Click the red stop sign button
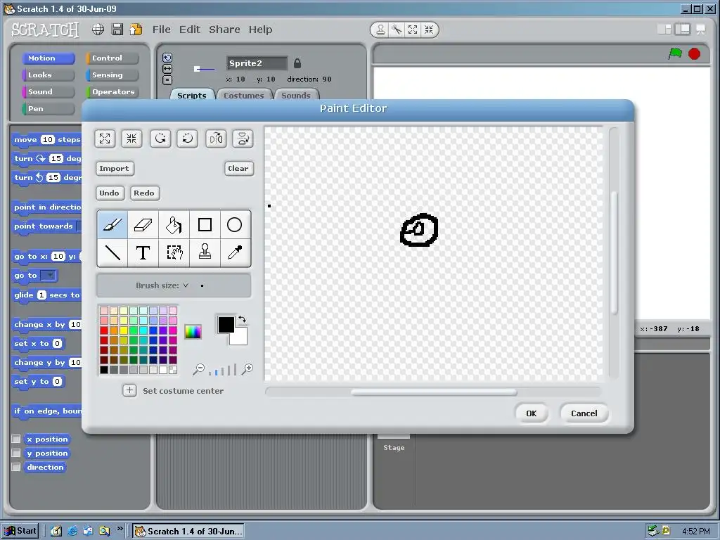720x540 pixels. [694, 53]
